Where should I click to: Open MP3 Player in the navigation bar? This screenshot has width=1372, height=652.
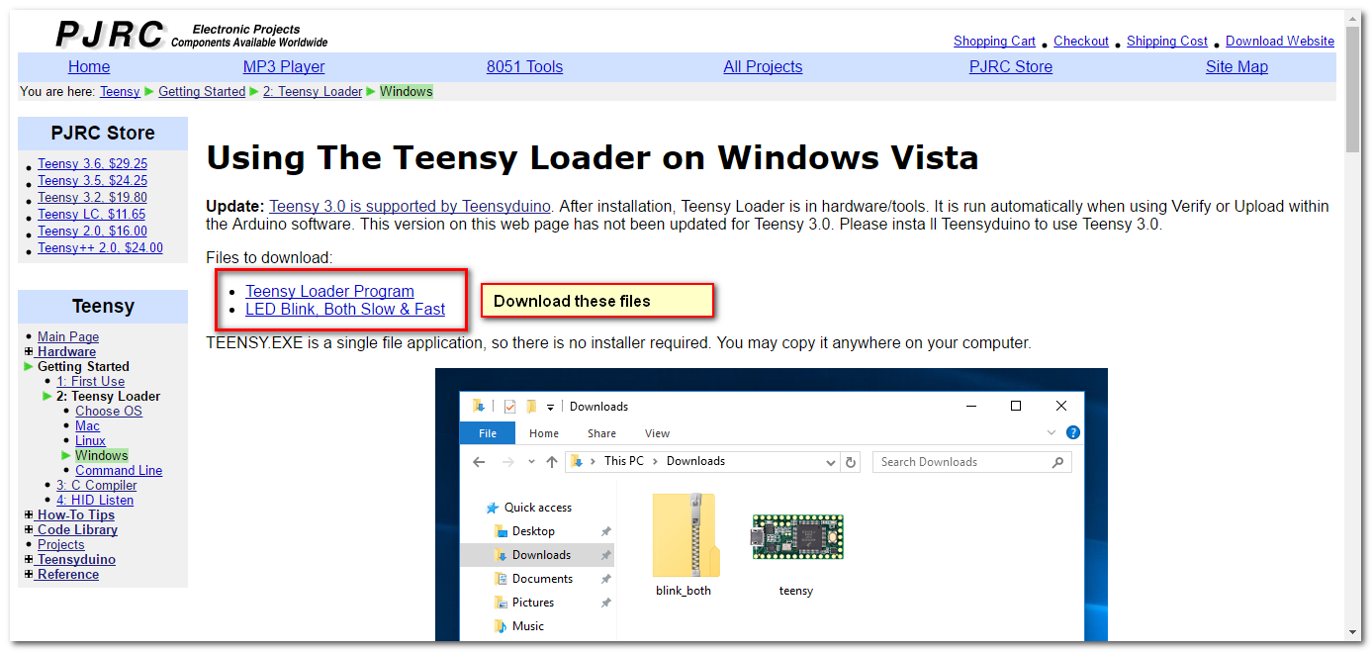284,67
